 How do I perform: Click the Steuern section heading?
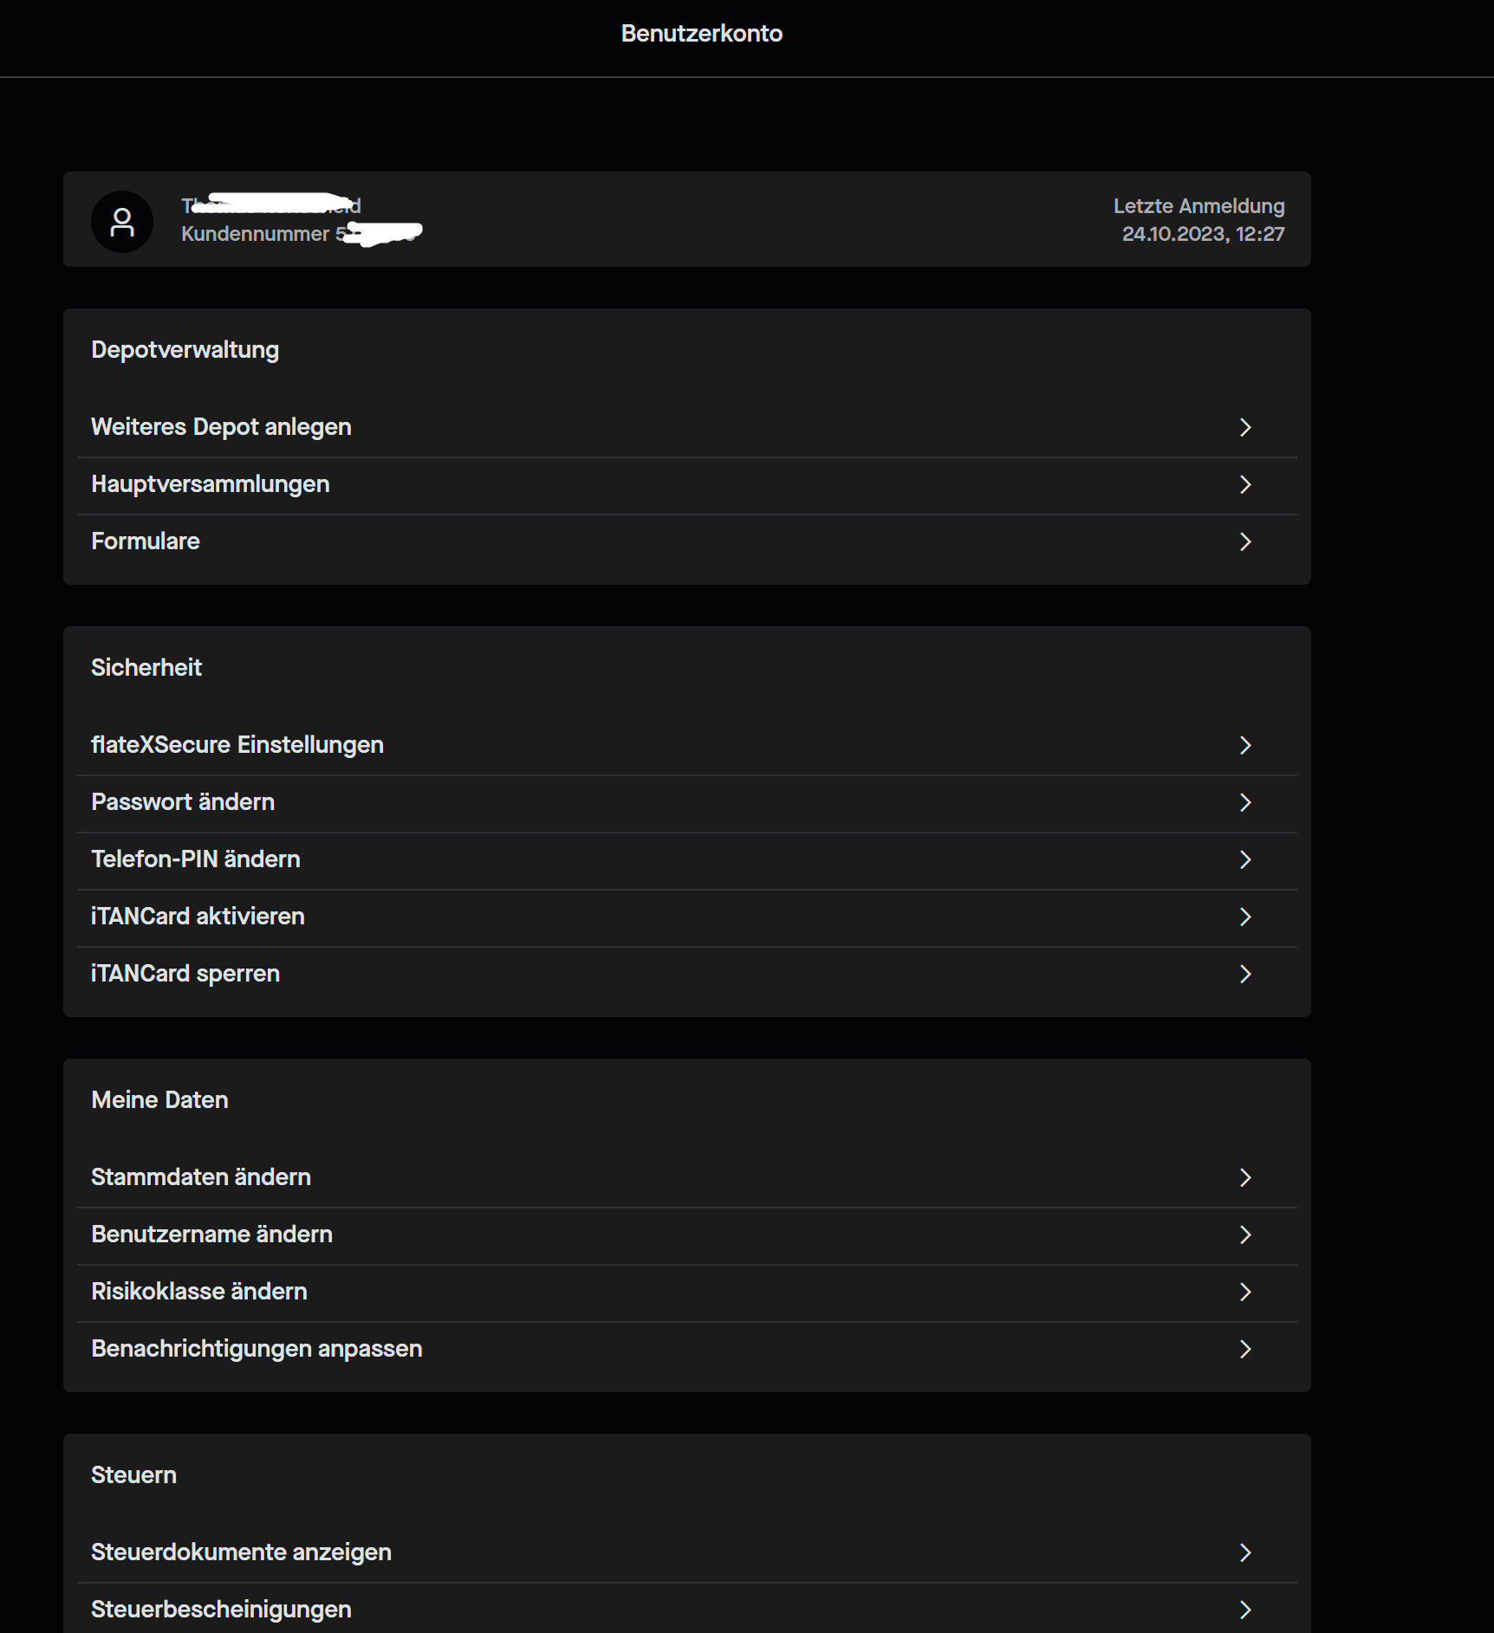point(133,1475)
